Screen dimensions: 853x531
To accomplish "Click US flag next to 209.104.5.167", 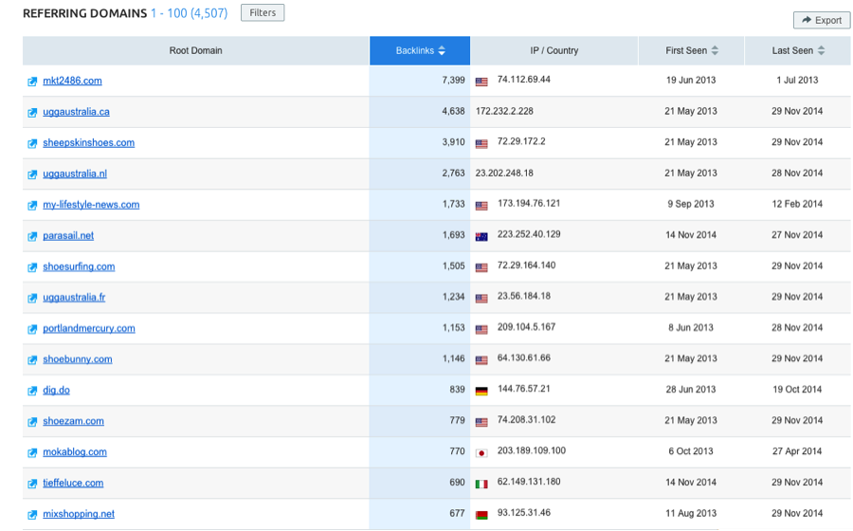I will point(481,330).
